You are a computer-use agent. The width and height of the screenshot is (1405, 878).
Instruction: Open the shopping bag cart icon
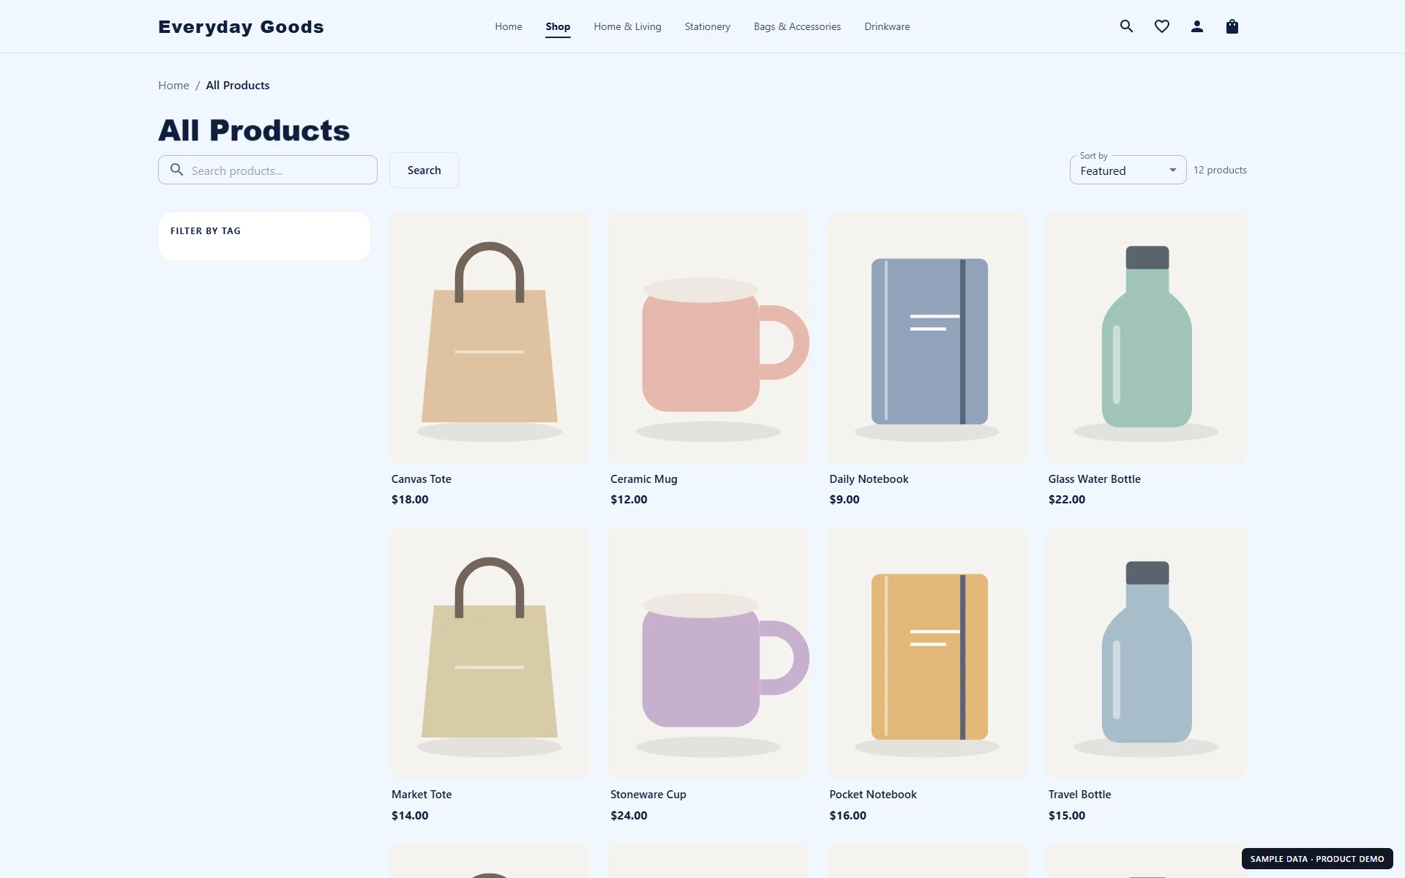coord(1232,26)
